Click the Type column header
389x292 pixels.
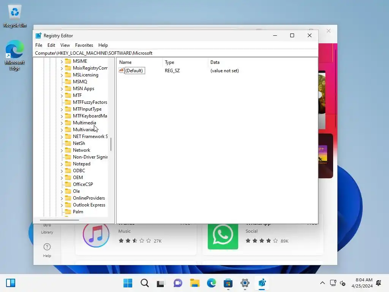pyautogui.click(x=185, y=62)
